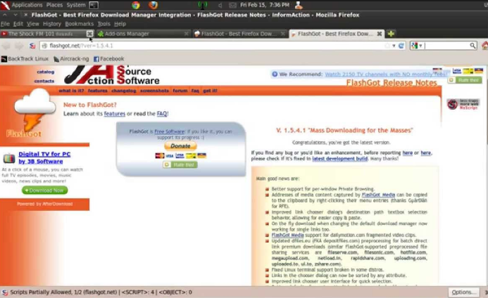
Task: Open Digital TV for PC ad link
Action: coord(44,157)
